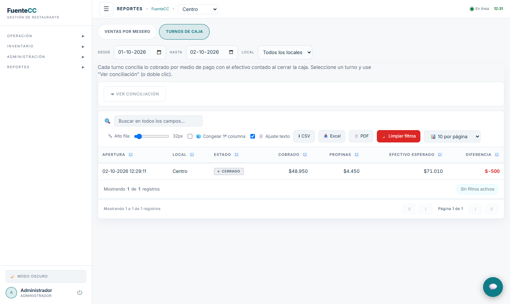Image resolution: width=510 pixels, height=304 pixels.
Task: Click the Estado column filter icon
Action: pyautogui.click(x=237, y=155)
